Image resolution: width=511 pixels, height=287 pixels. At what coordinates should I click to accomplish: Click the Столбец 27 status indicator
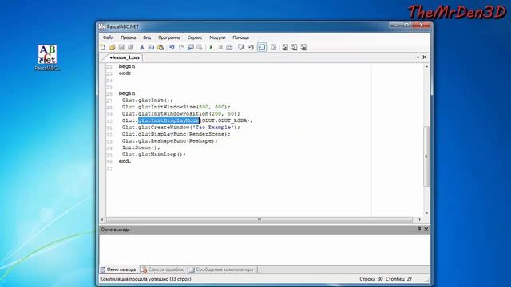click(398, 279)
